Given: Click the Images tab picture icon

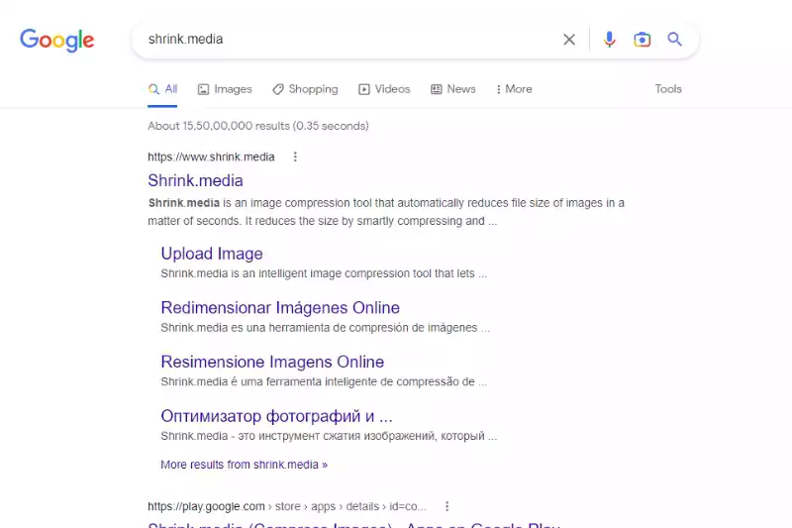Looking at the screenshot, I should pos(204,89).
